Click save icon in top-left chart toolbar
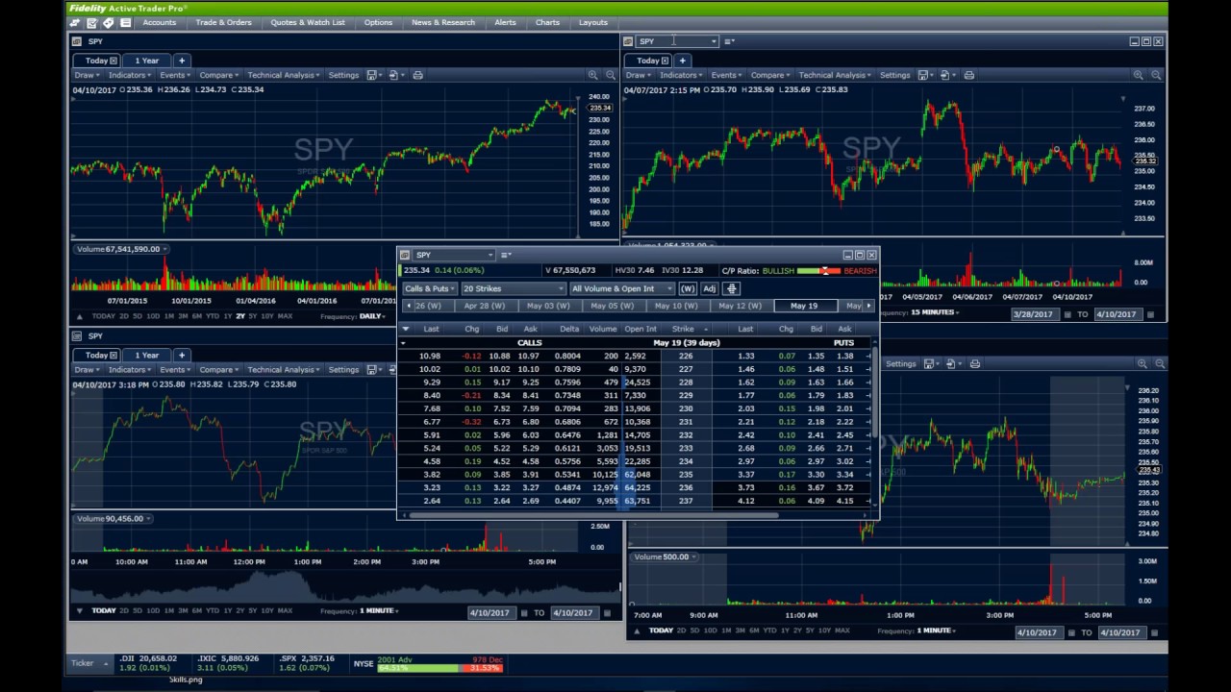Image resolution: width=1231 pixels, height=692 pixels. [372, 75]
